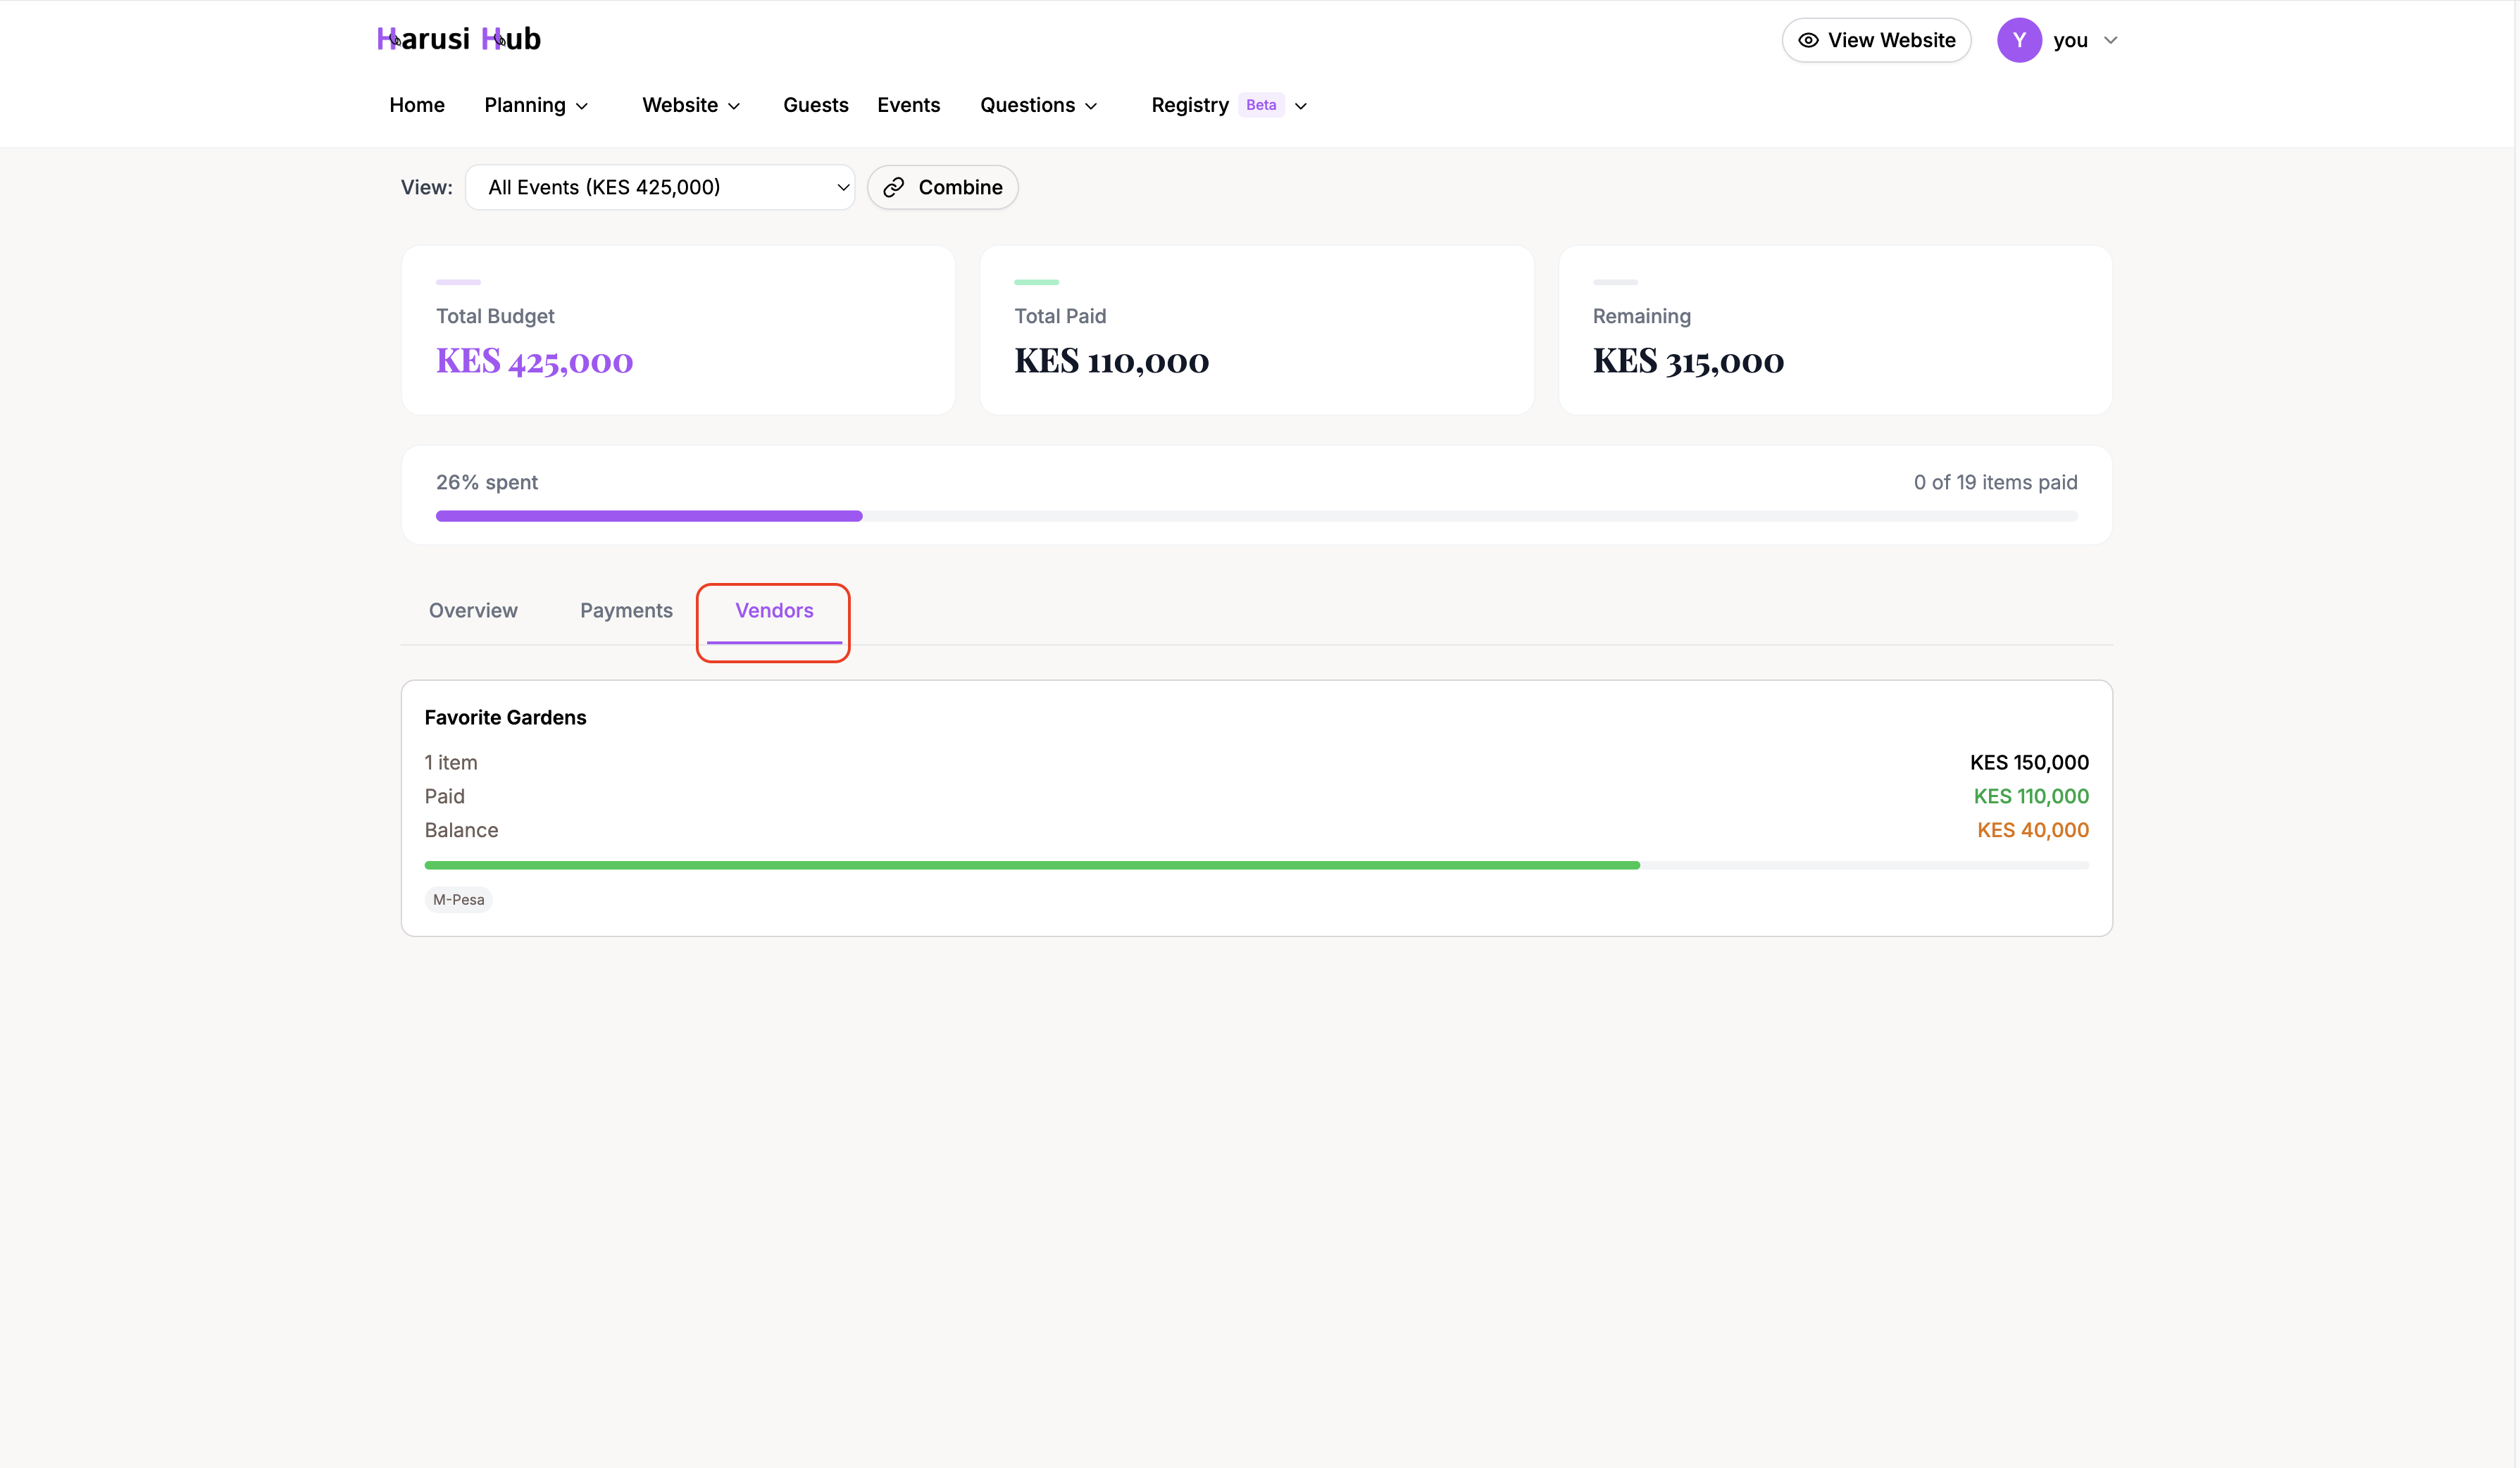Switch to the Overview tab
2520x1468 pixels.
pos(473,610)
